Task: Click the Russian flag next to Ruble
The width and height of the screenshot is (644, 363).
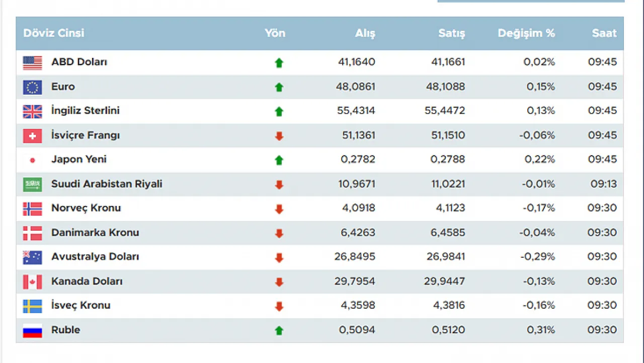Action: (x=32, y=331)
